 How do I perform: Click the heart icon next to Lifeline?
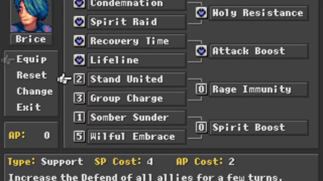79,60
